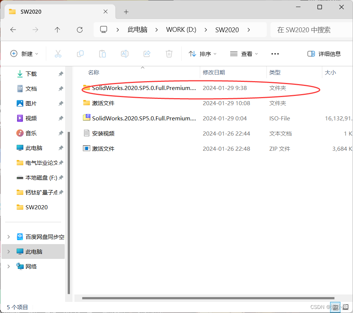Viewport: 353px width, 313px height.
Task: Expand chevron after 此电脑 in address bar
Action: (157, 30)
